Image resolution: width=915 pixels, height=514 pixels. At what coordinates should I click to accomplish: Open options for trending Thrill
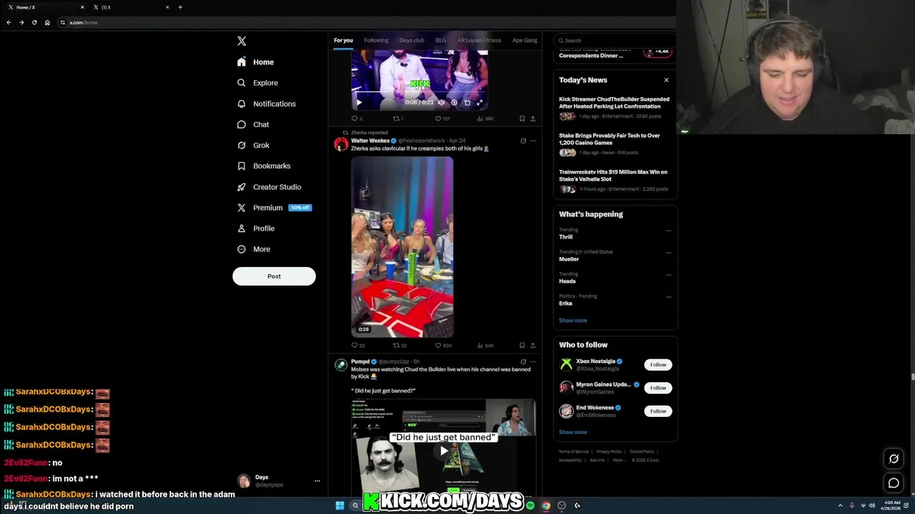tap(668, 231)
